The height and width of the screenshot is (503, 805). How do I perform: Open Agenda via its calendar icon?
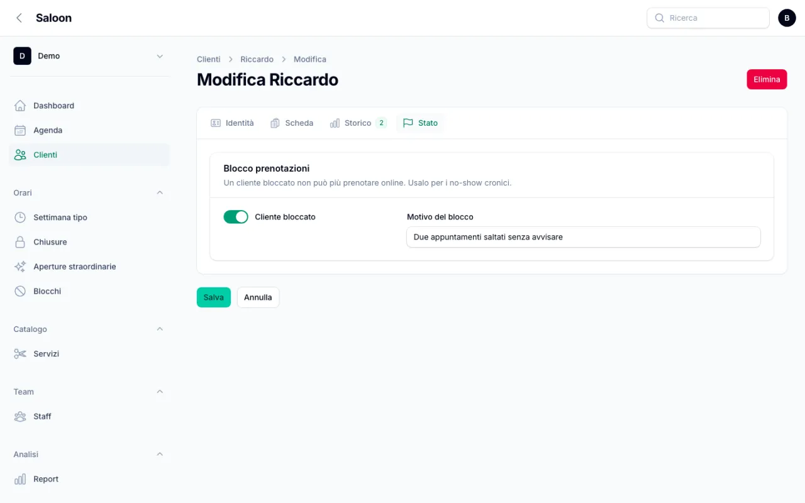pos(20,130)
